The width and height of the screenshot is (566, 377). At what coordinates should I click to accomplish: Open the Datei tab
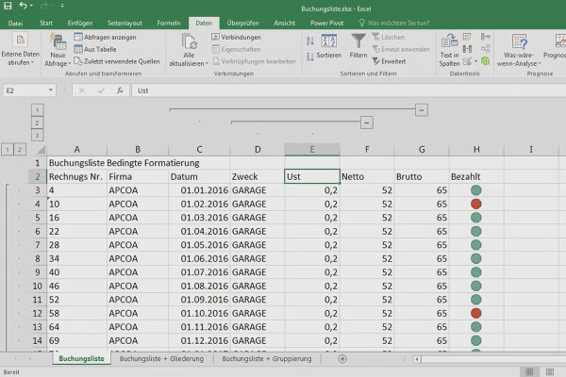pyautogui.click(x=15, y=23)
